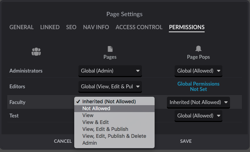Click the Editors group label

pos(17,87)
